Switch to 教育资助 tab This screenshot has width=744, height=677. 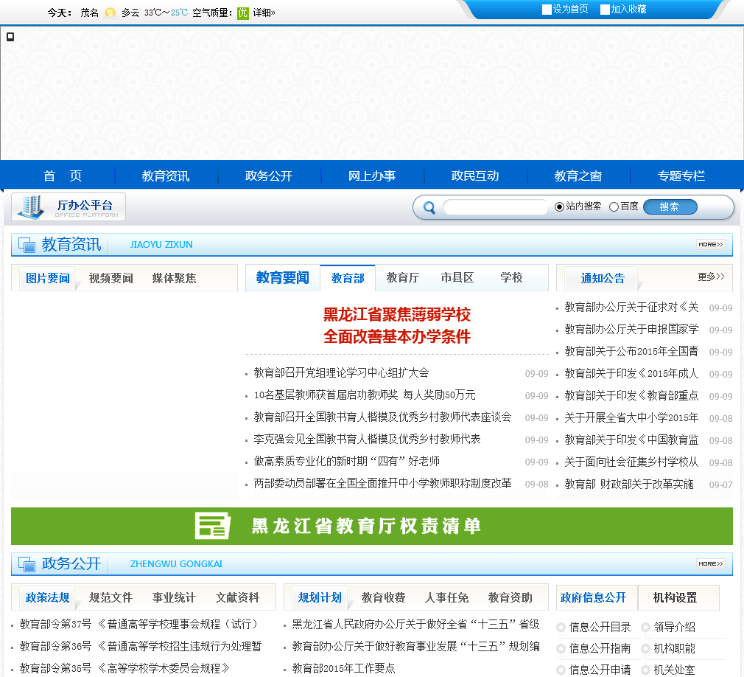coord(510,597)
